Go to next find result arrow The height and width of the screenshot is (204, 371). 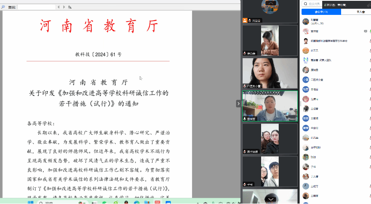(64, 7)
